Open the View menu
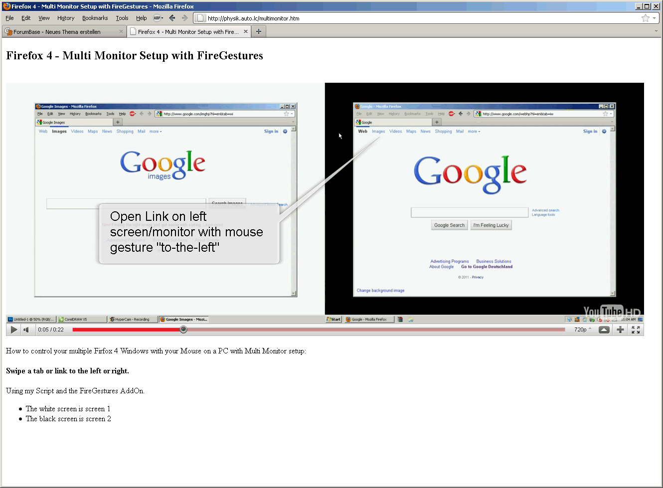 44,18
